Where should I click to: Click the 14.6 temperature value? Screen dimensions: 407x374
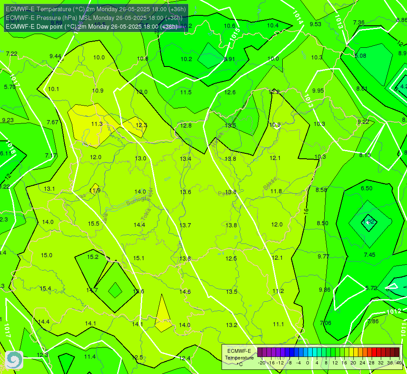[185, 292]
